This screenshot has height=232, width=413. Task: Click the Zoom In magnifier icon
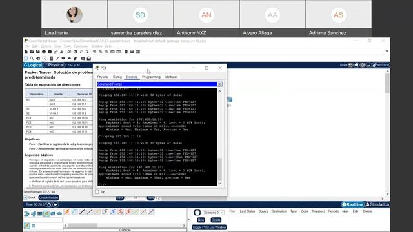(95, 52)
